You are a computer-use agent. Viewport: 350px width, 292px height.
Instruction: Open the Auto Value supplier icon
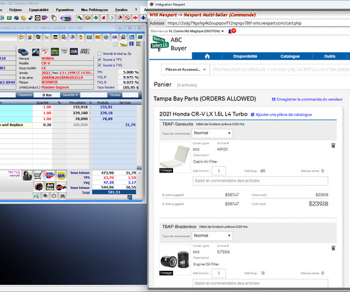pyautogui.click(x=50, y=186)
